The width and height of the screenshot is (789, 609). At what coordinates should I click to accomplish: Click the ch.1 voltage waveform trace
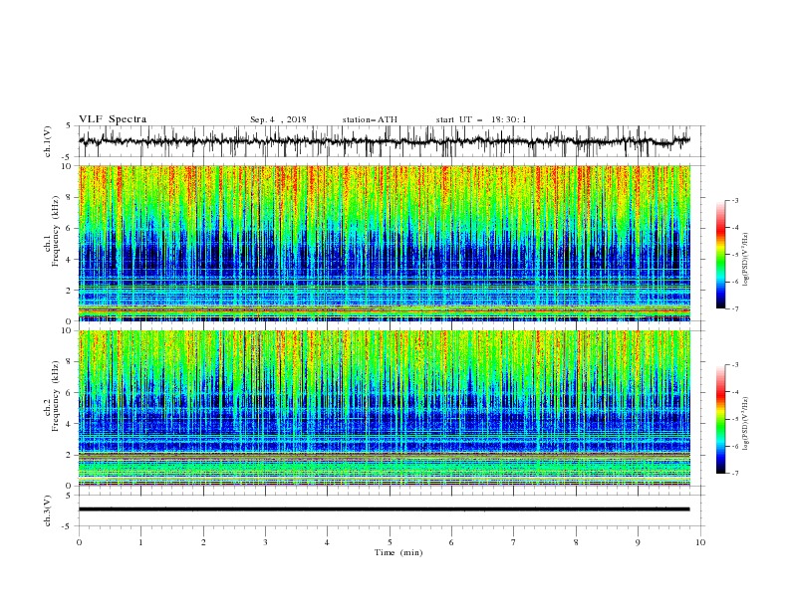click(x=385, y=141)
